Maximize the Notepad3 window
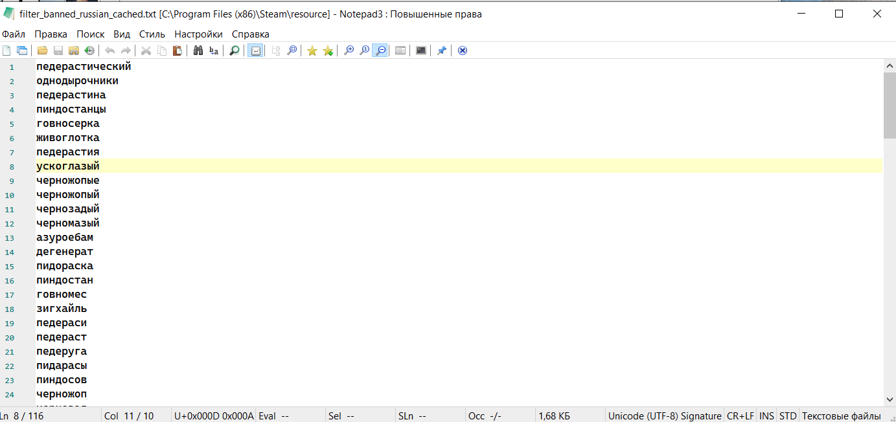The image size is (896, 422). coord(839,14)
